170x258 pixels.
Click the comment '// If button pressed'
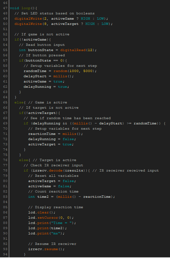tap(42, 55)
